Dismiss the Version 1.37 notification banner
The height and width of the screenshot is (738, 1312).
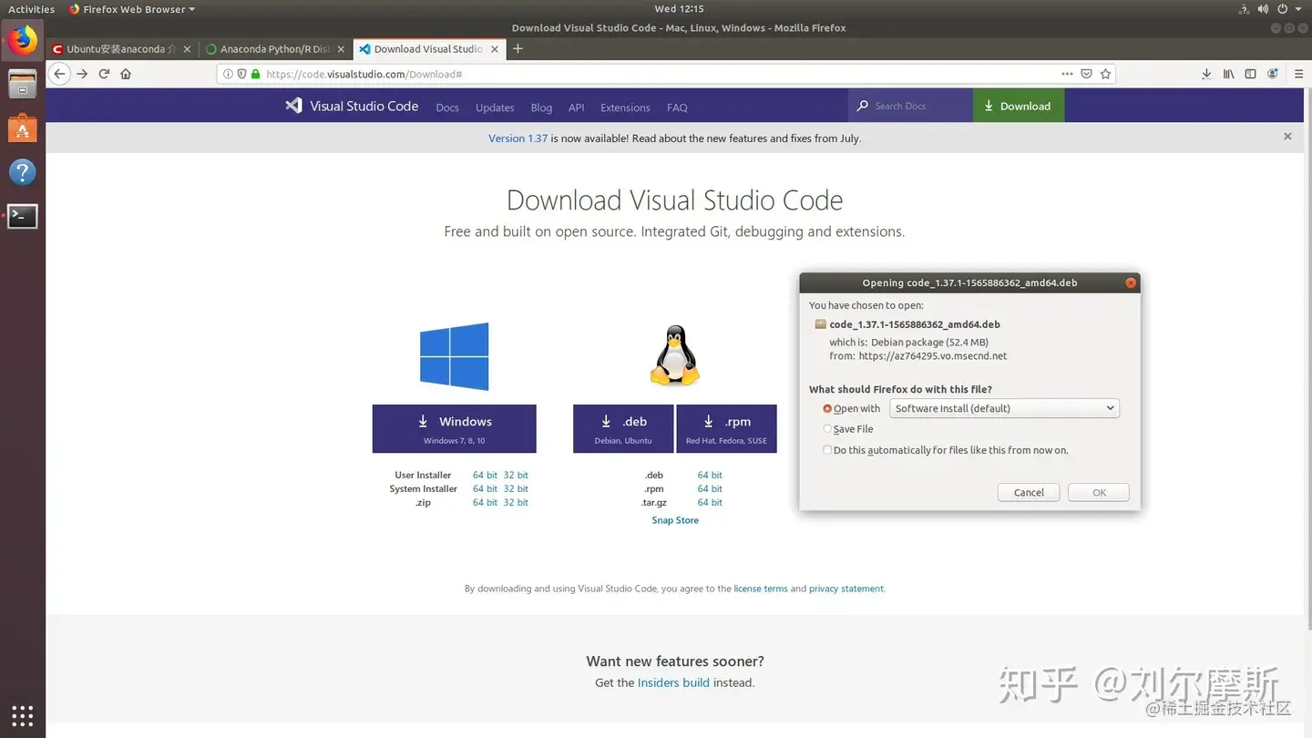1287,137
